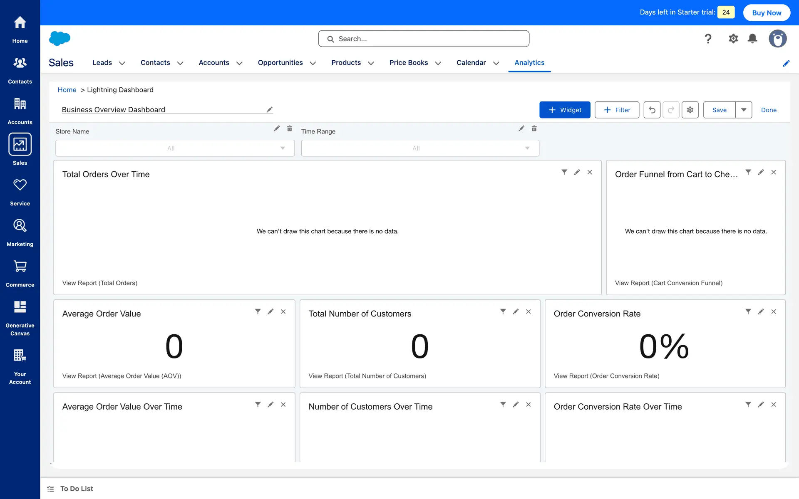Expand the Opportunities tab chevron
Screen dimensions: 799x499
313,63
